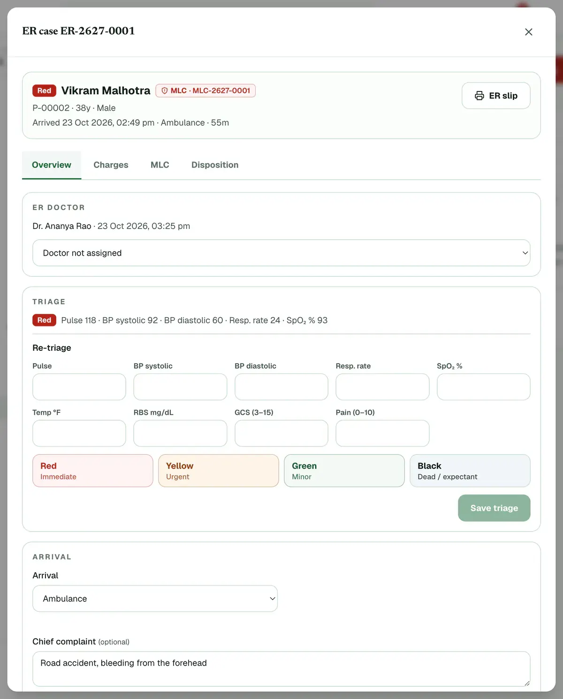
Task: Click the Chief complaint (optional) label
Action: click(x=81, y=641)
